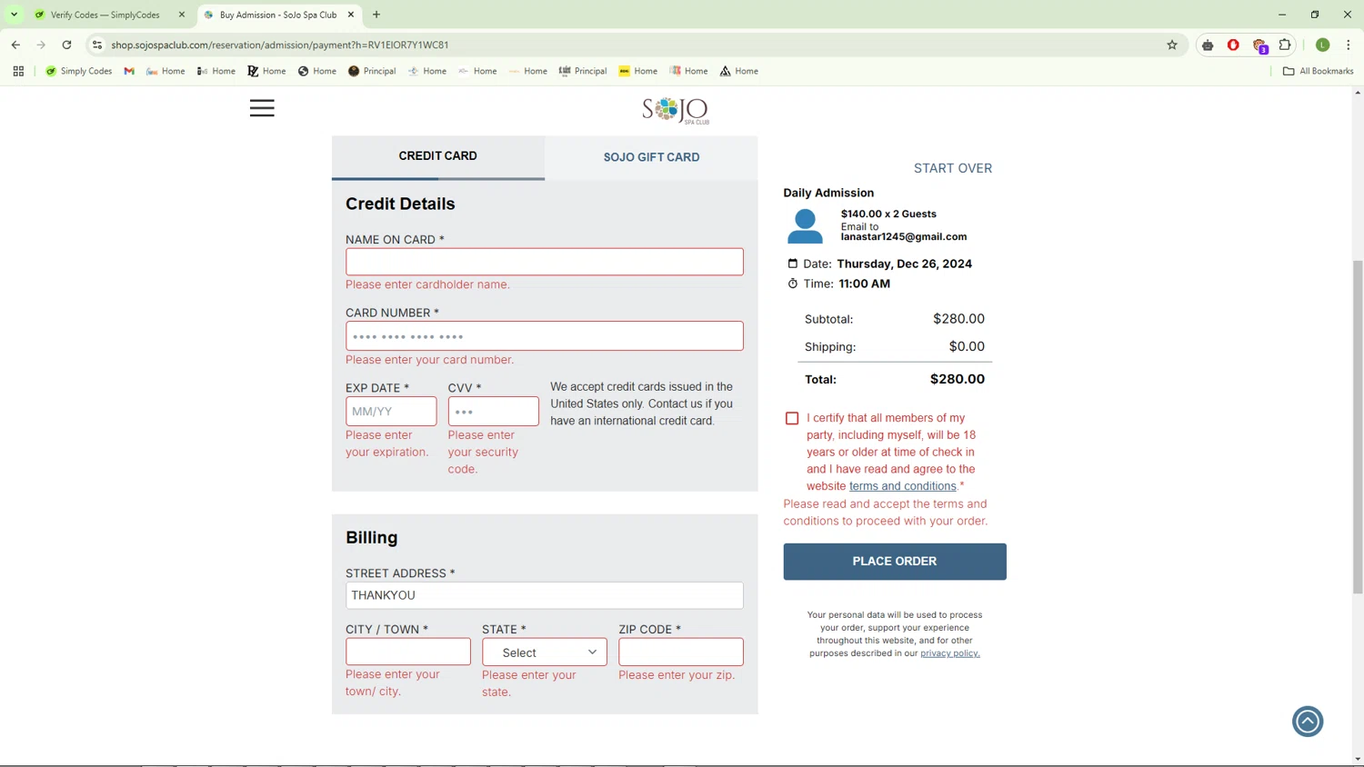Close the Buy Admission tab
The width and height of the screenshot is (1364, 767).
[x=351, y=15]
